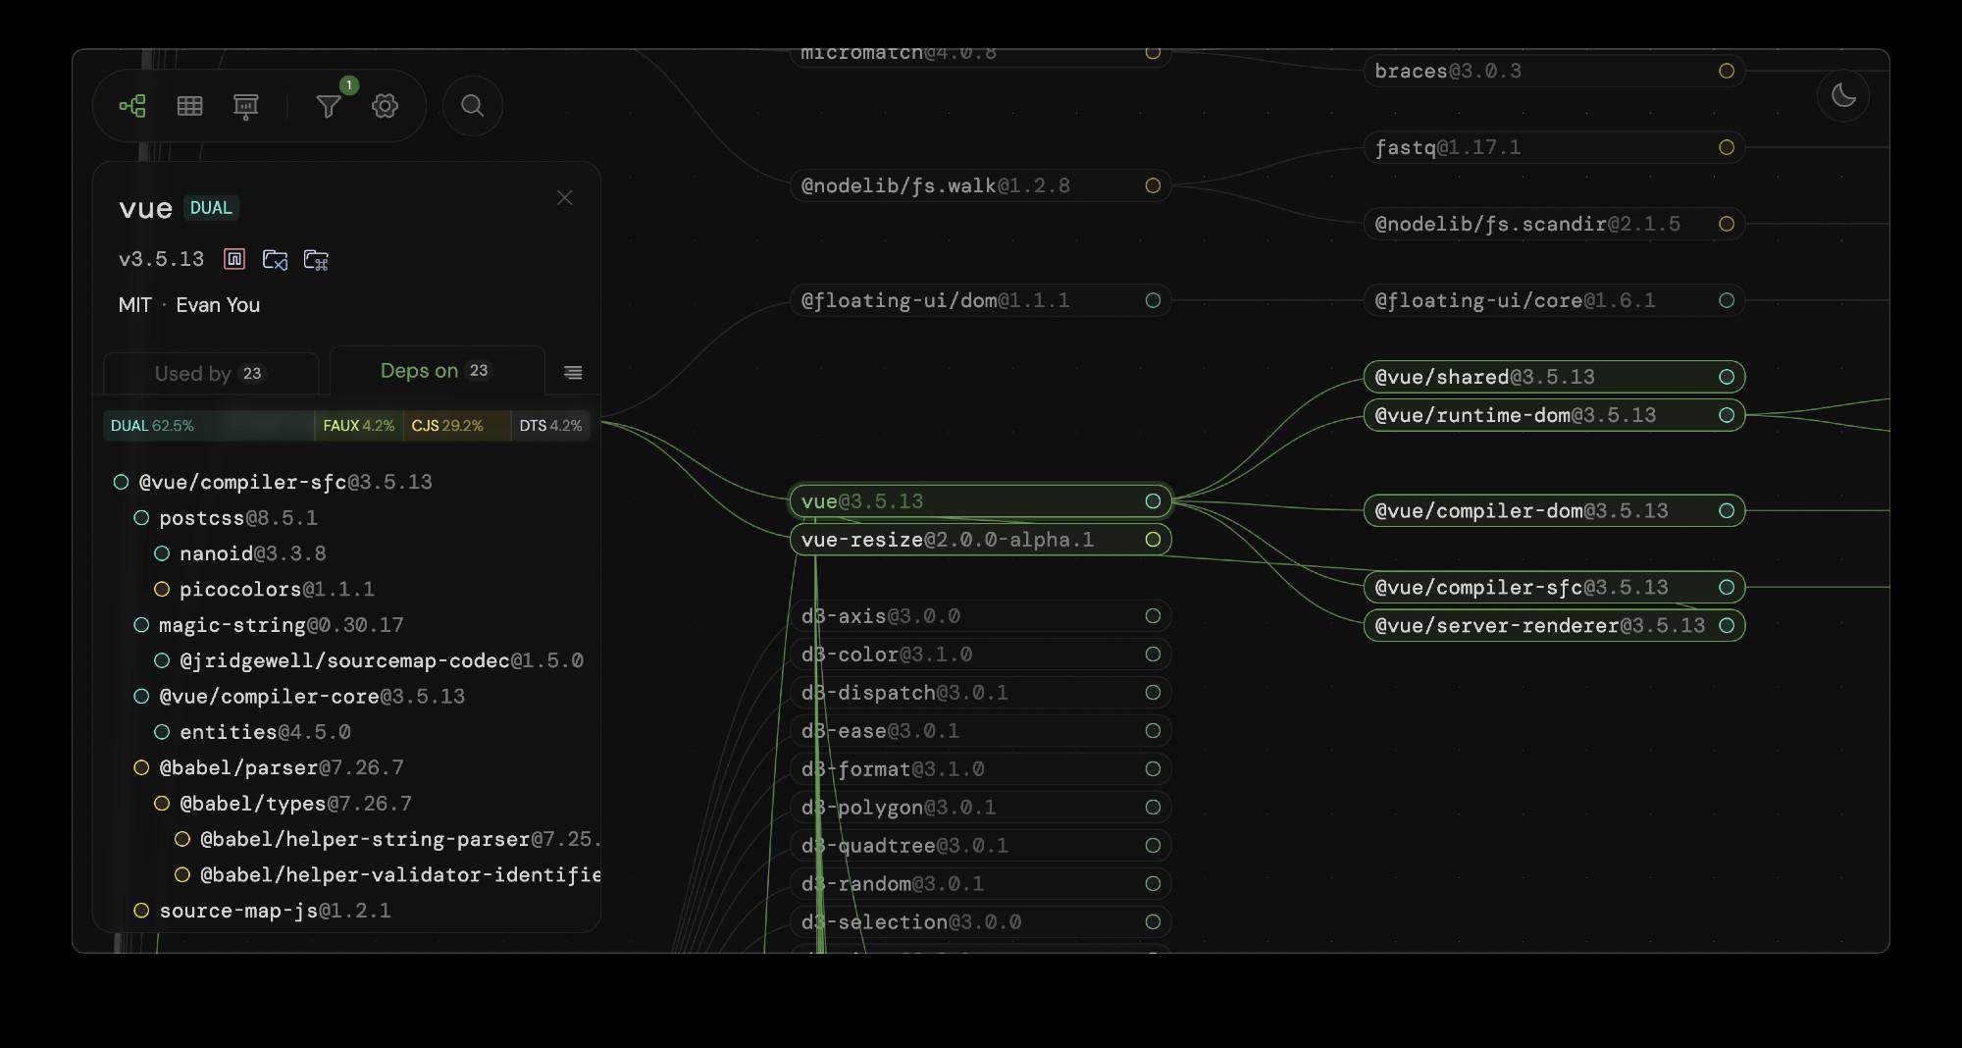Select magic-string@0.30.17 in list
Viewport: 1962px width, 1048px height.
[x=282, y=625]
